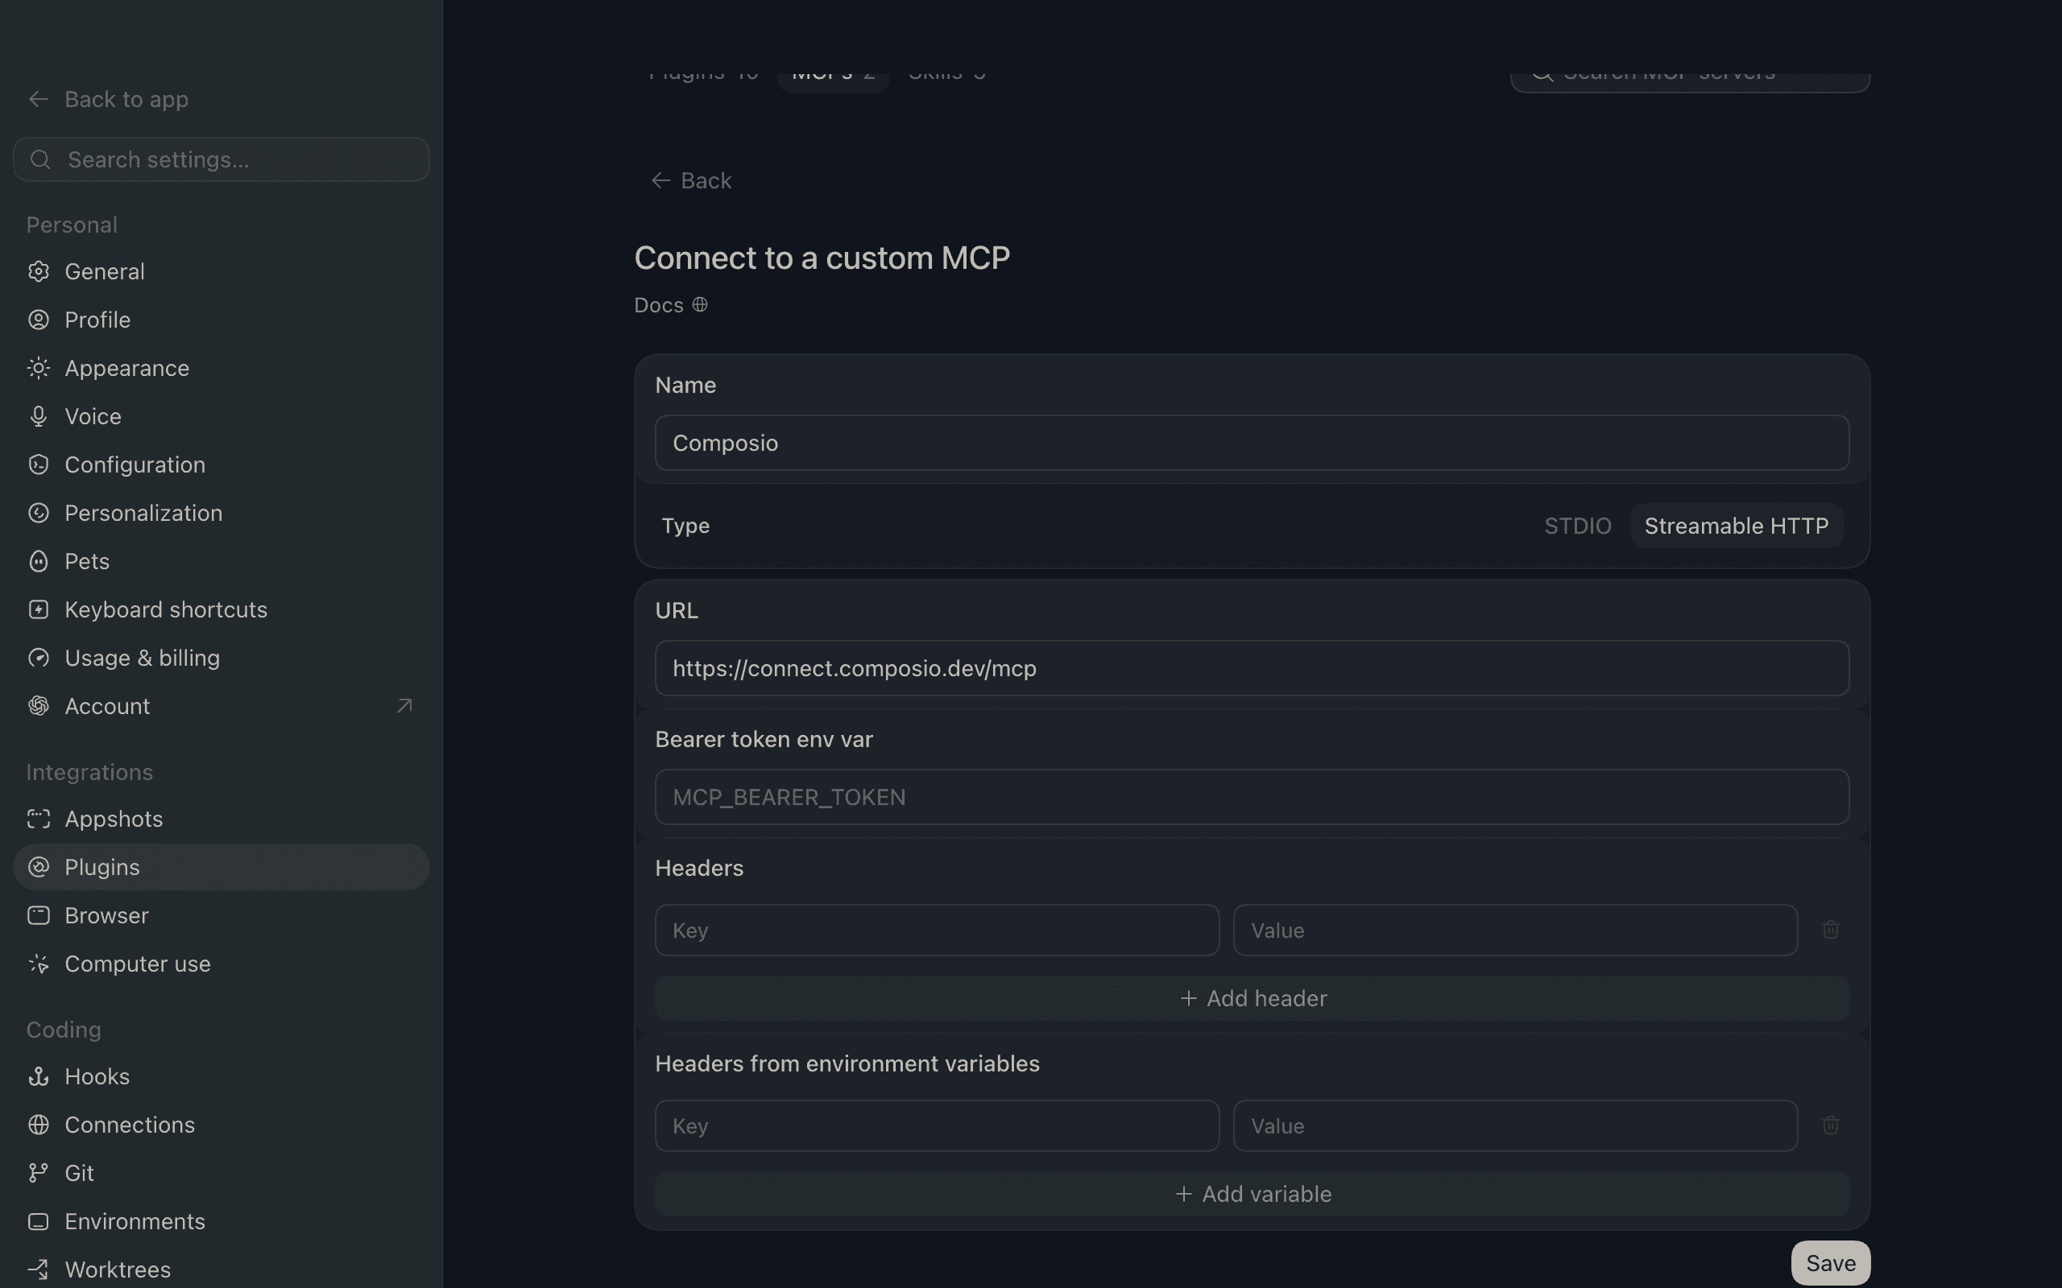Screen dimensions: 2062x1288
Task: Focus the Search settings field
Action: [x=221, y=159]
